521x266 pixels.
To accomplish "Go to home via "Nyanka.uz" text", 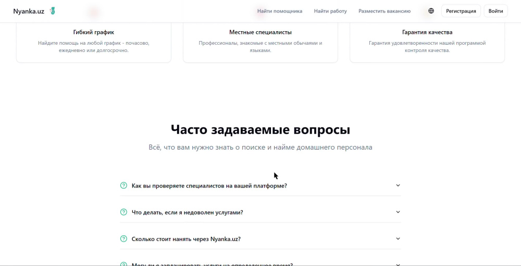I will click(x=29, y=11).
